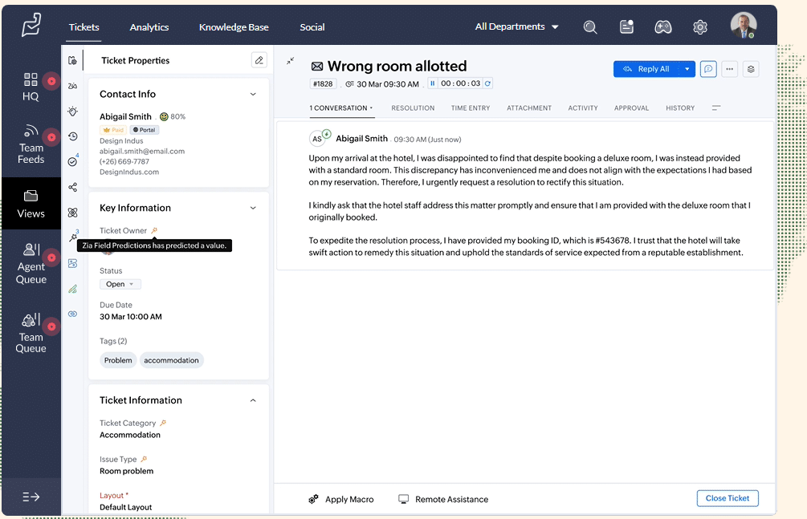Open the green pencil icon in the strip
807x519 pixels.
(72, 289)
